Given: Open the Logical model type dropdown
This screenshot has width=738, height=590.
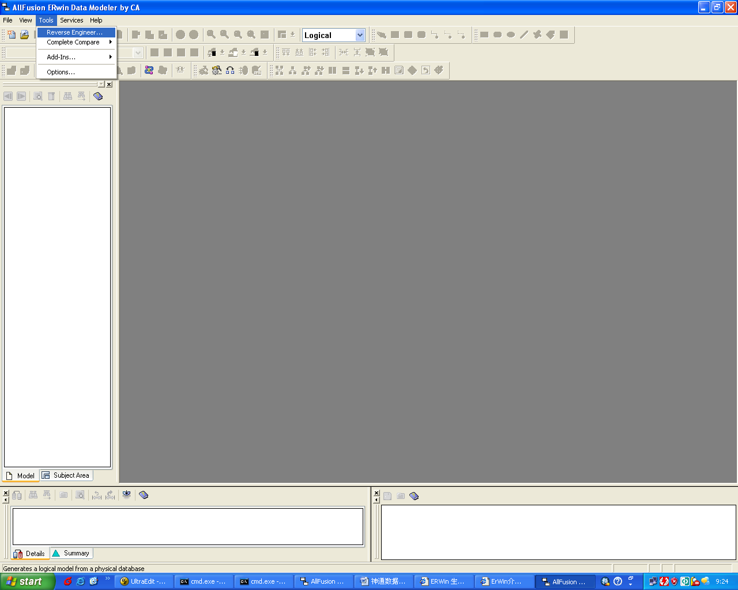Looking at the screenshot, I should [x=360, y=35].
